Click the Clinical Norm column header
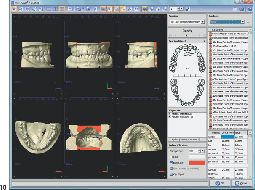 pyautogui.click(x=228, y=132)
